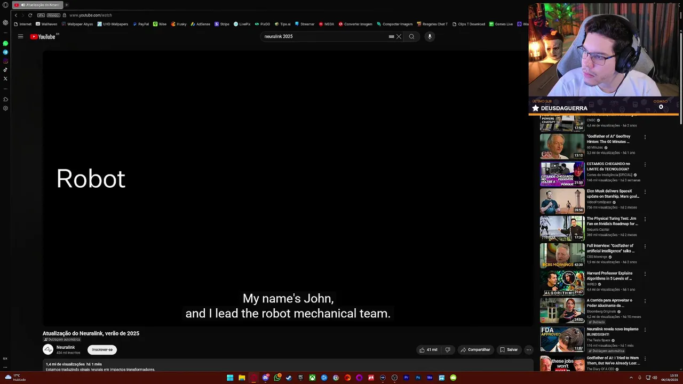
Task: Open the AdSense bookmark
Action: point(201,24)
